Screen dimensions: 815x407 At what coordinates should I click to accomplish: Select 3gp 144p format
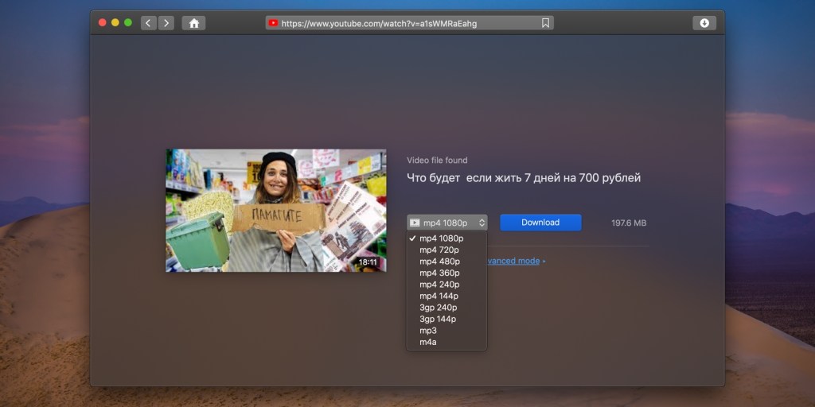tap(439, 319)
